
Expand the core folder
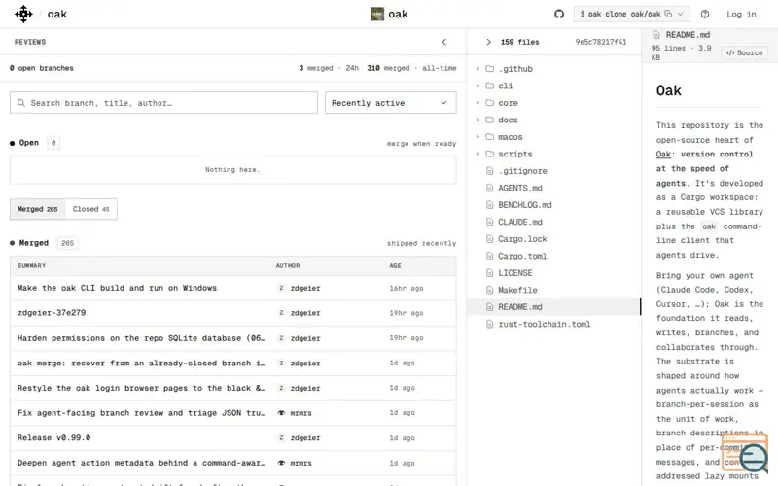tap(553, 103)
